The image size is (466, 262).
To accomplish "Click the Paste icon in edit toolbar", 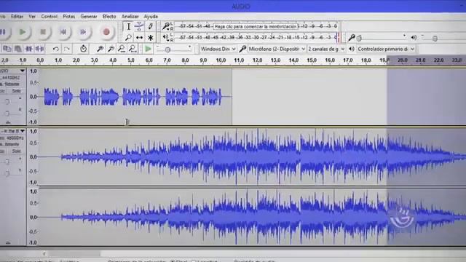I will (x=17, y=49).
